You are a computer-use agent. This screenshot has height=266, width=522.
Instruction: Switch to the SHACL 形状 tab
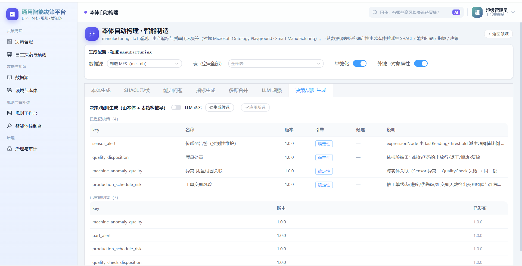[x=137, y=90]
